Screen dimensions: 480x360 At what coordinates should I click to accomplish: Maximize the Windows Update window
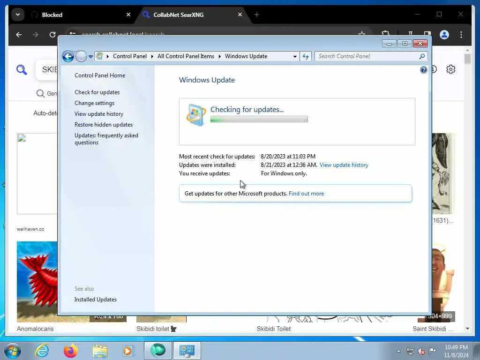405,44
